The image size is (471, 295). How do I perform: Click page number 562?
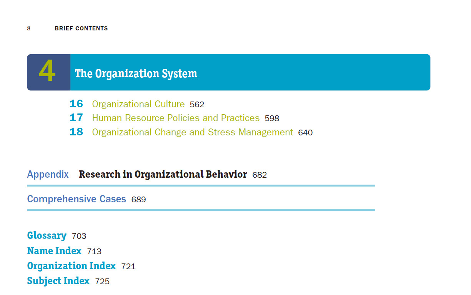tap(197, 105)
